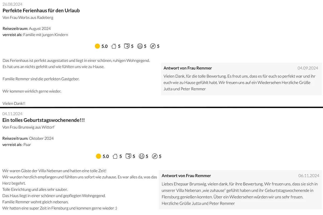Click the sun overall-rating icon in the Brunswig review
Image resolution: width=323 pixels, height=215 pixels.
(99, 156)
